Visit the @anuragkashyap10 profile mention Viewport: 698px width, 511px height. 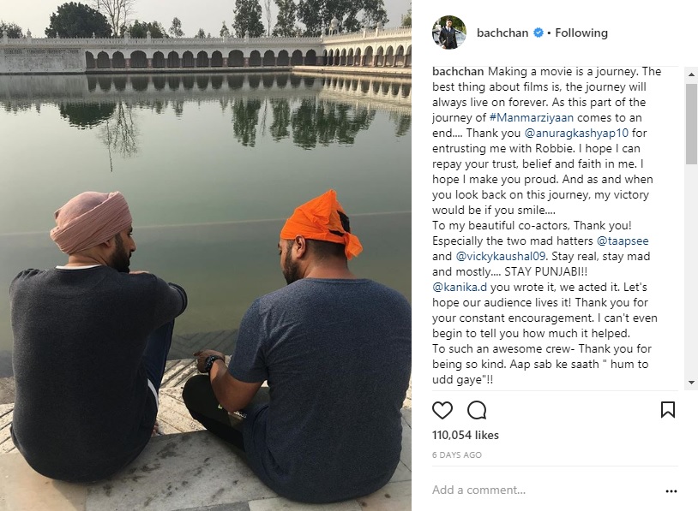[576, 133]
